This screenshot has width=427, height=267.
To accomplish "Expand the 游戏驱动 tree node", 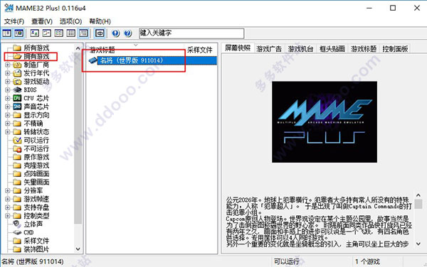I will click(x=8, y=82).
